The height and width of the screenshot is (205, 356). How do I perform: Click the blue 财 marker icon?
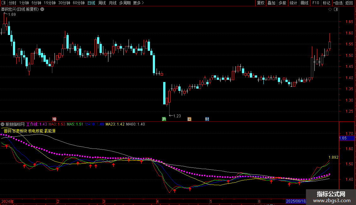coord(207,119)
